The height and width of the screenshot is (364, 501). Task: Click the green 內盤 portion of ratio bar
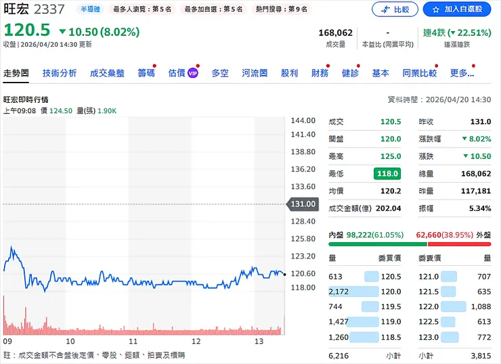(x=378, y=244)
